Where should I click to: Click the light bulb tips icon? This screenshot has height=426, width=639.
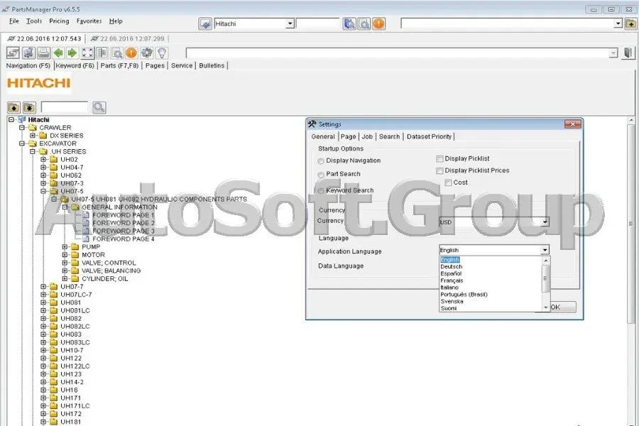pyautogui.click(x=162, y=53)
